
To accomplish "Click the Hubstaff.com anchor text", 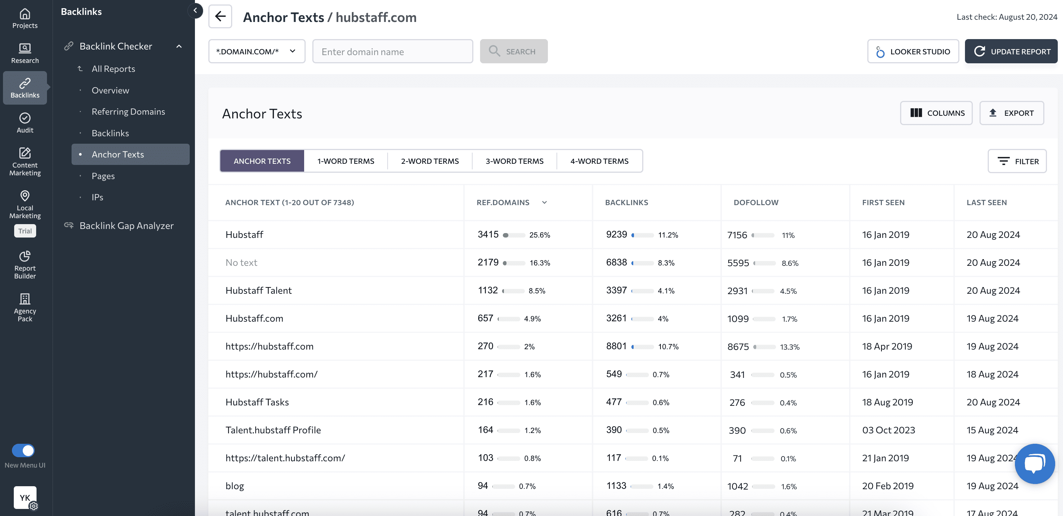I will 254,319.
